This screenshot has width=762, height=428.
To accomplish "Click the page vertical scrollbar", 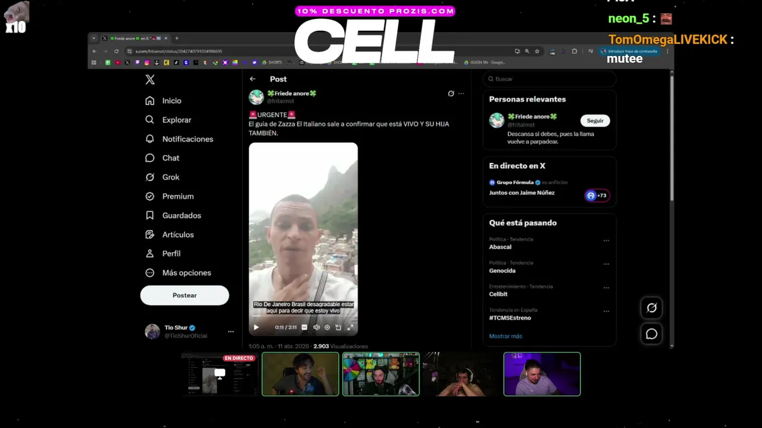I will click(672, 137).
